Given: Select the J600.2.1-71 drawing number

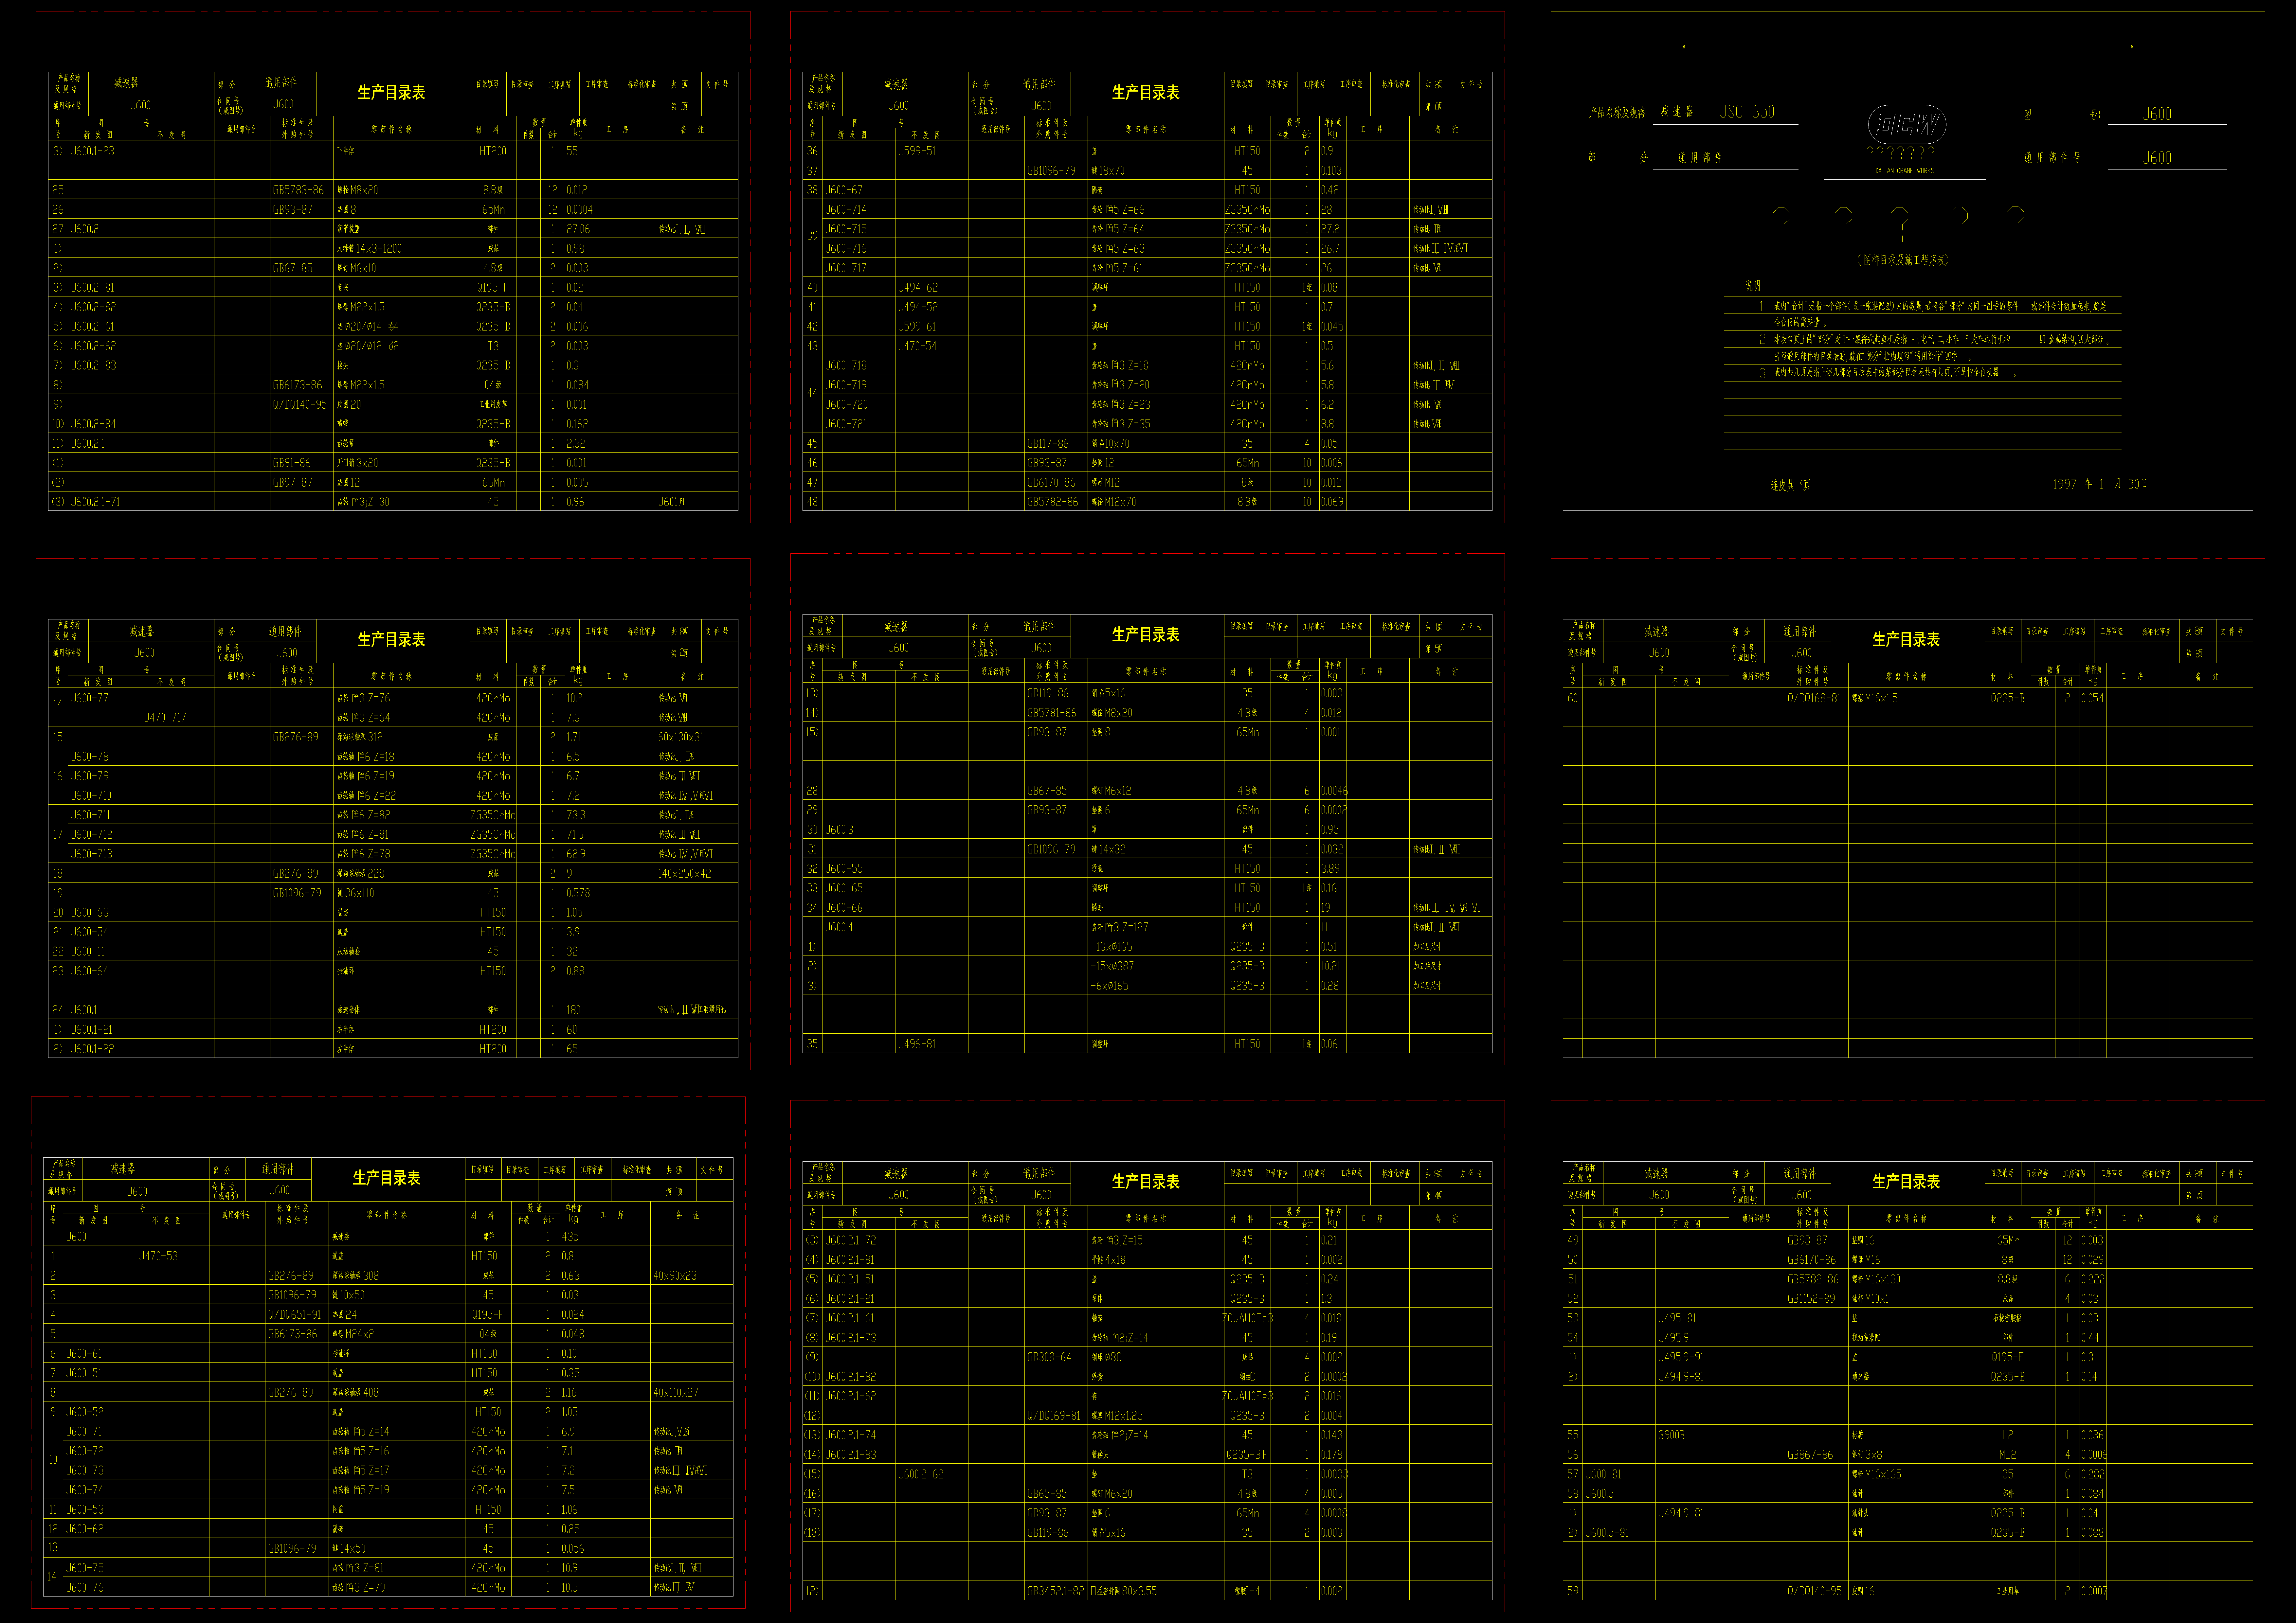Looking at the screenshot, I should click(x=95, y=502).
